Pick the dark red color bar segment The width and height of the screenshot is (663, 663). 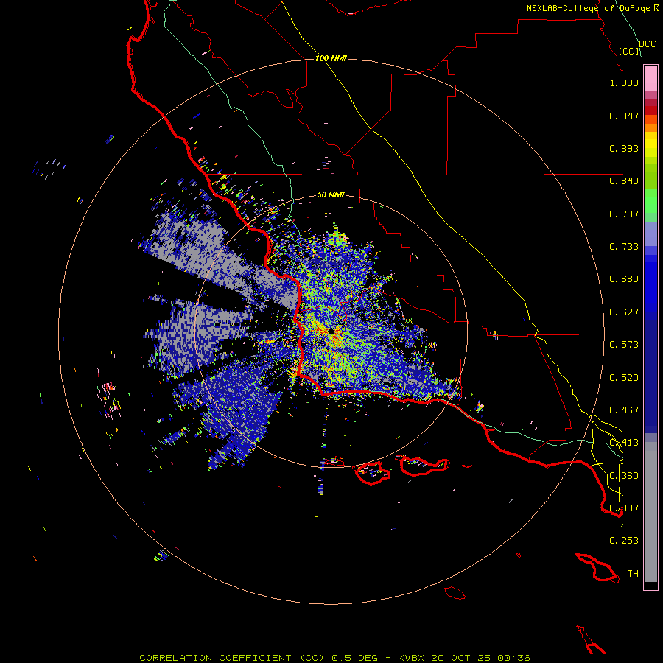(x=650, y=110)
